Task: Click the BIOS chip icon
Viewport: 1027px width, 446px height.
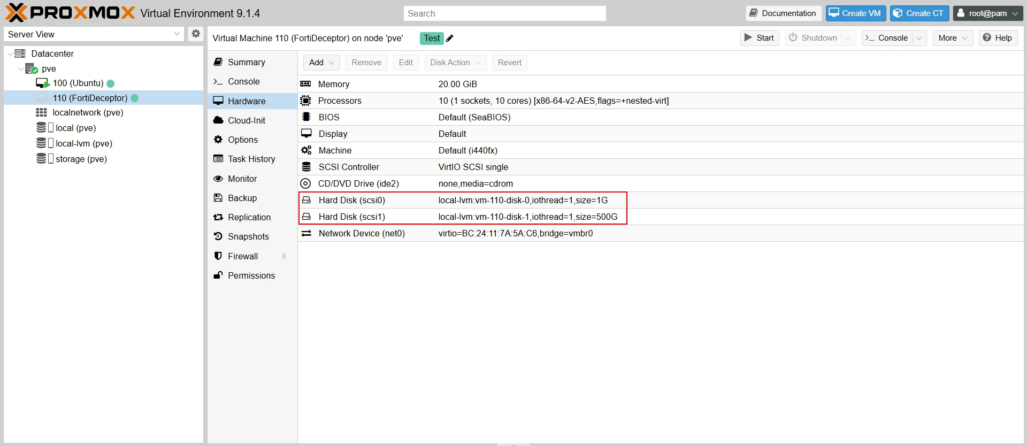Action: click(306, 117)
